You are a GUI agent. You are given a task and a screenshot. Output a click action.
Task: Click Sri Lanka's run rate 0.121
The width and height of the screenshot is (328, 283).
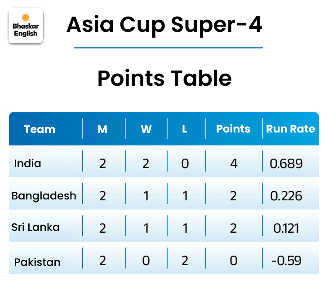click(286, 228)
